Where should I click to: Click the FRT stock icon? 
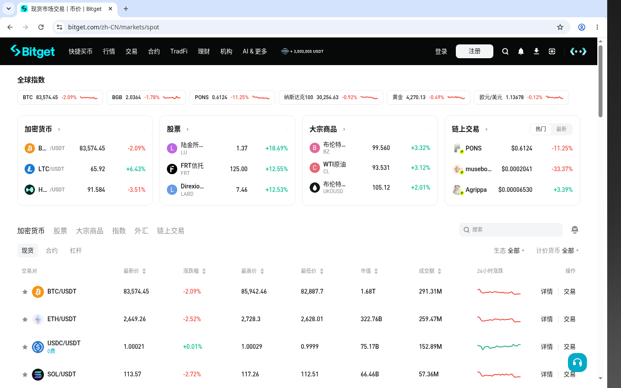[x=172, y=169]
